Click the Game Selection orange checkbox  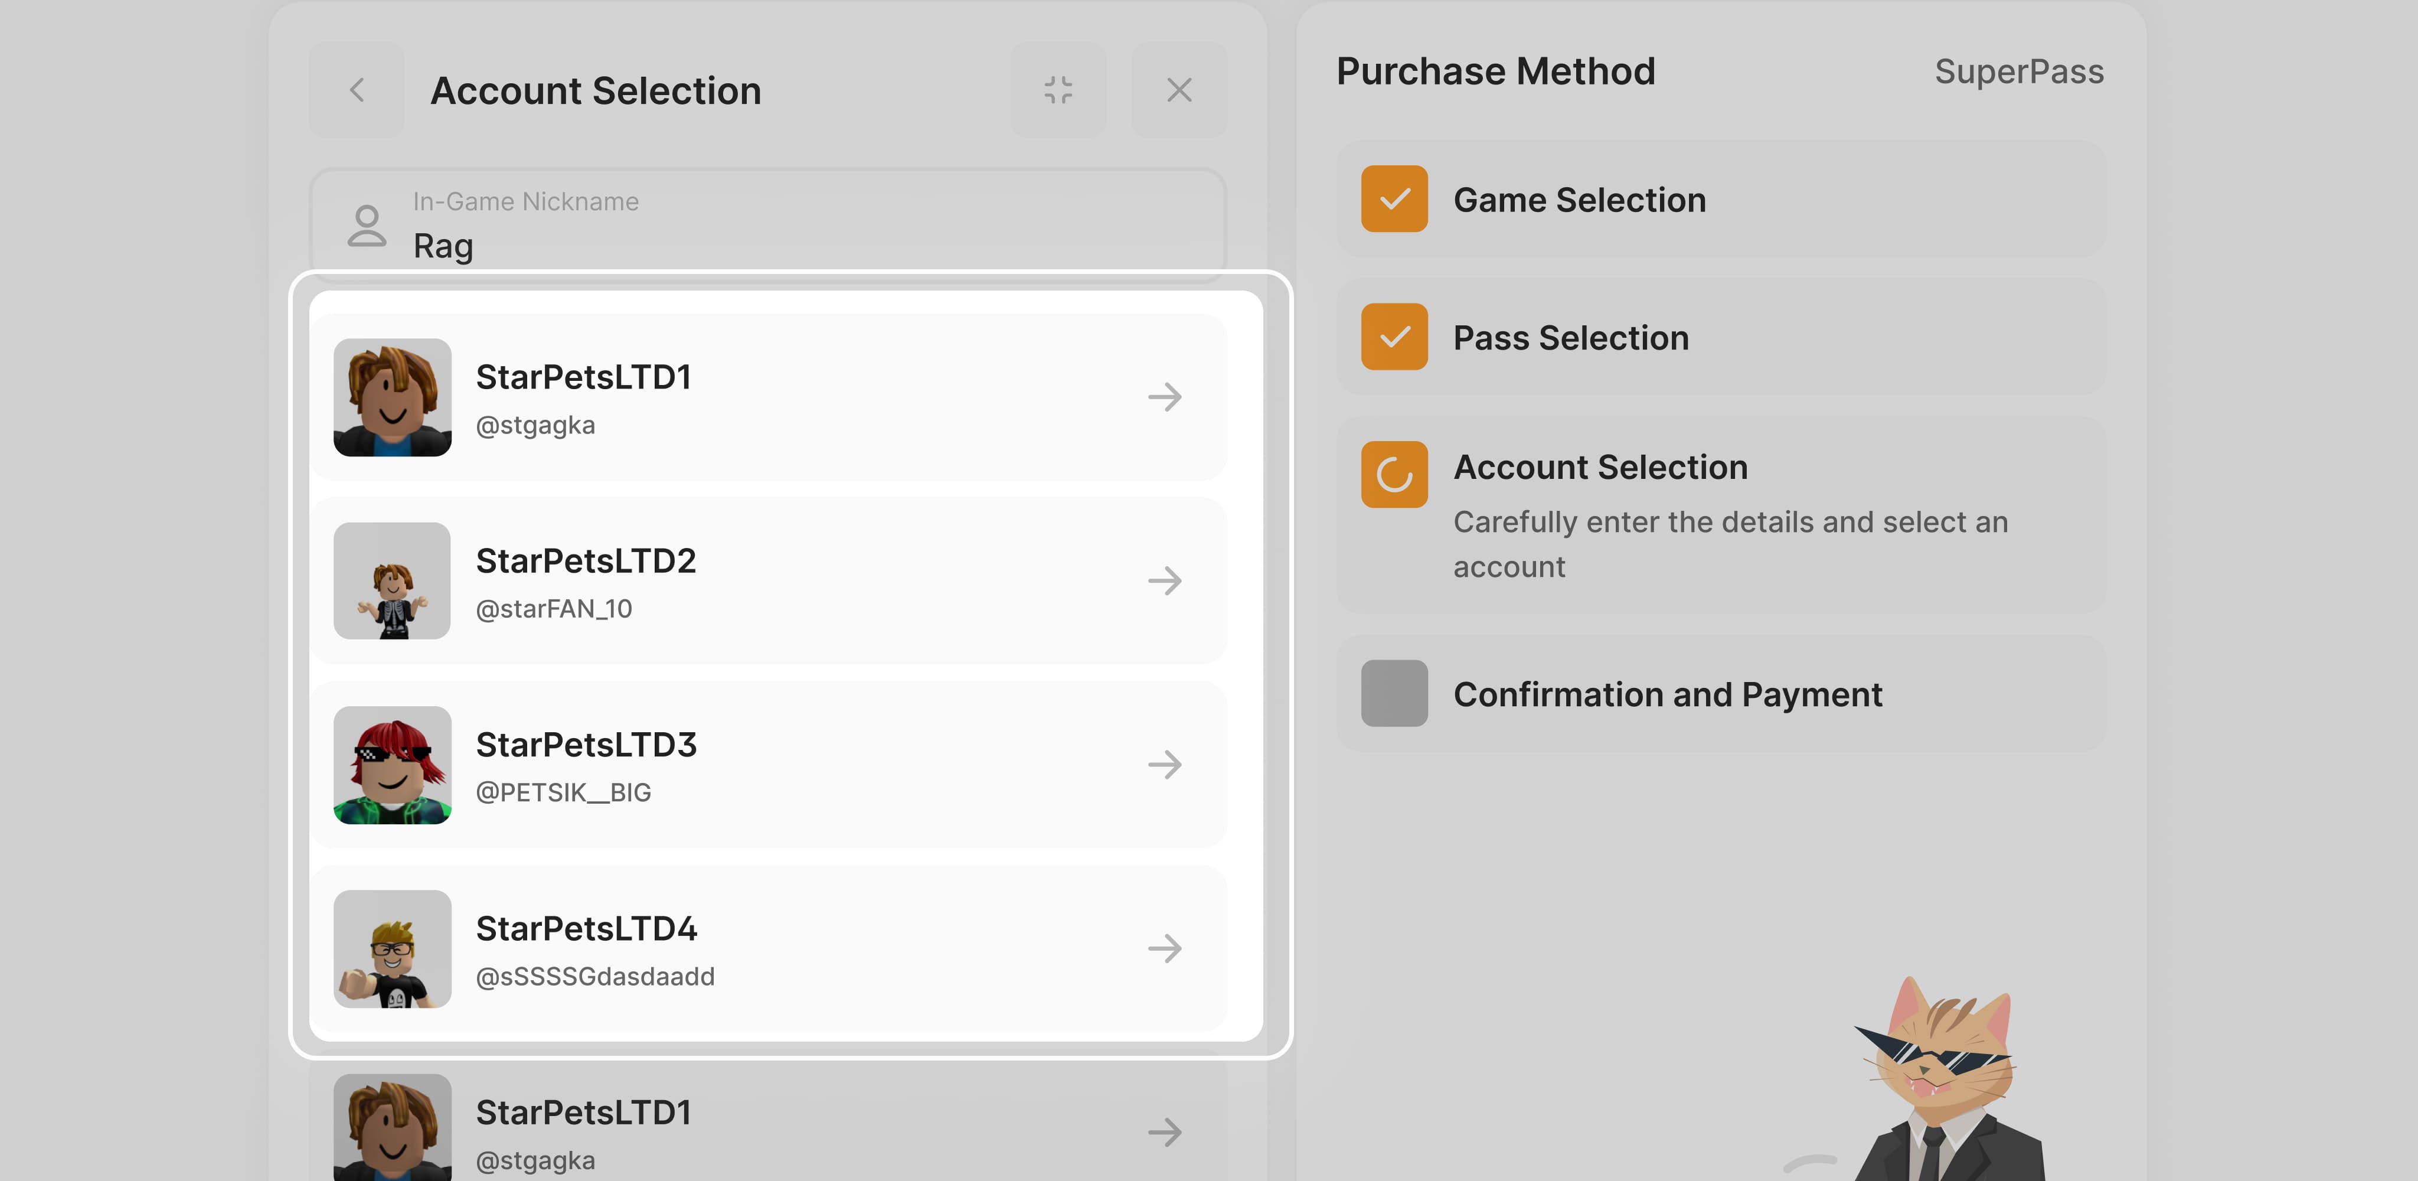click(x=1394, y=199)
